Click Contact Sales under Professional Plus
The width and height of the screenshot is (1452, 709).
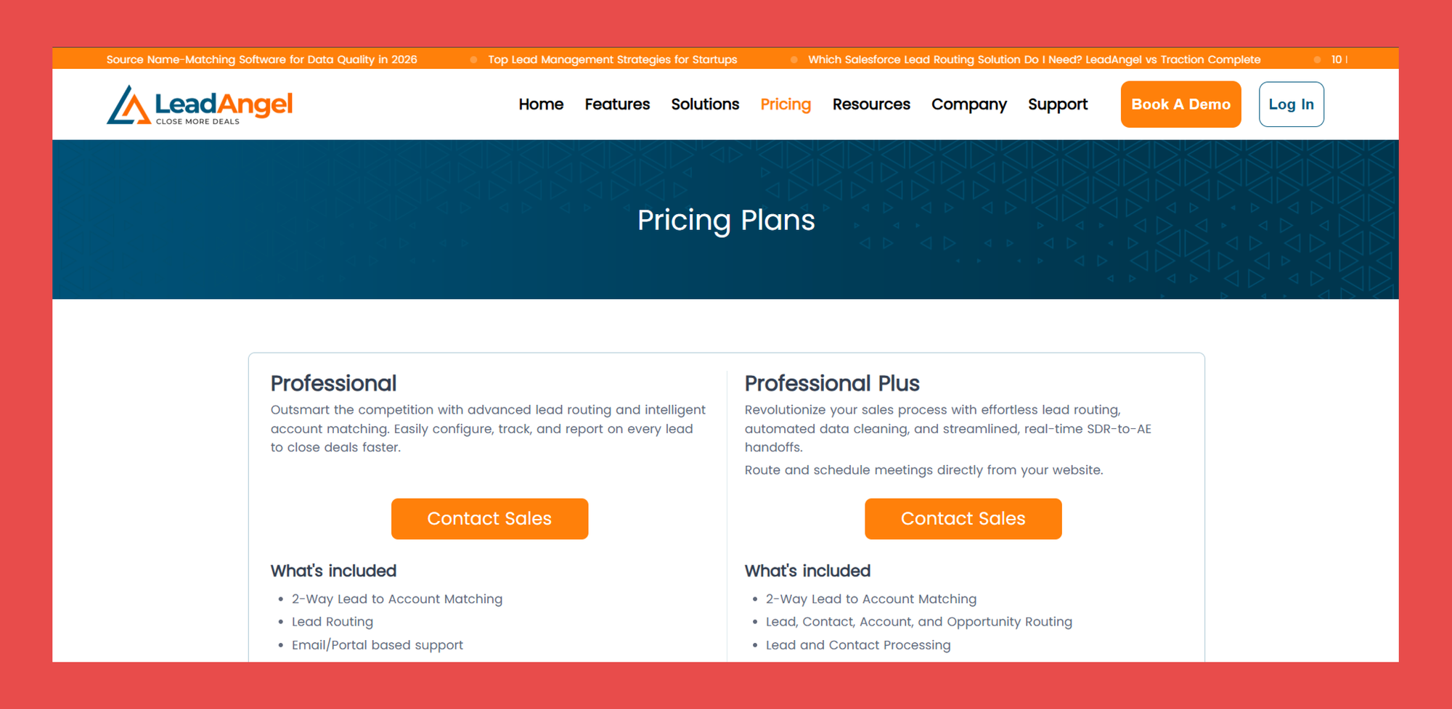click(x=963, y=518)
